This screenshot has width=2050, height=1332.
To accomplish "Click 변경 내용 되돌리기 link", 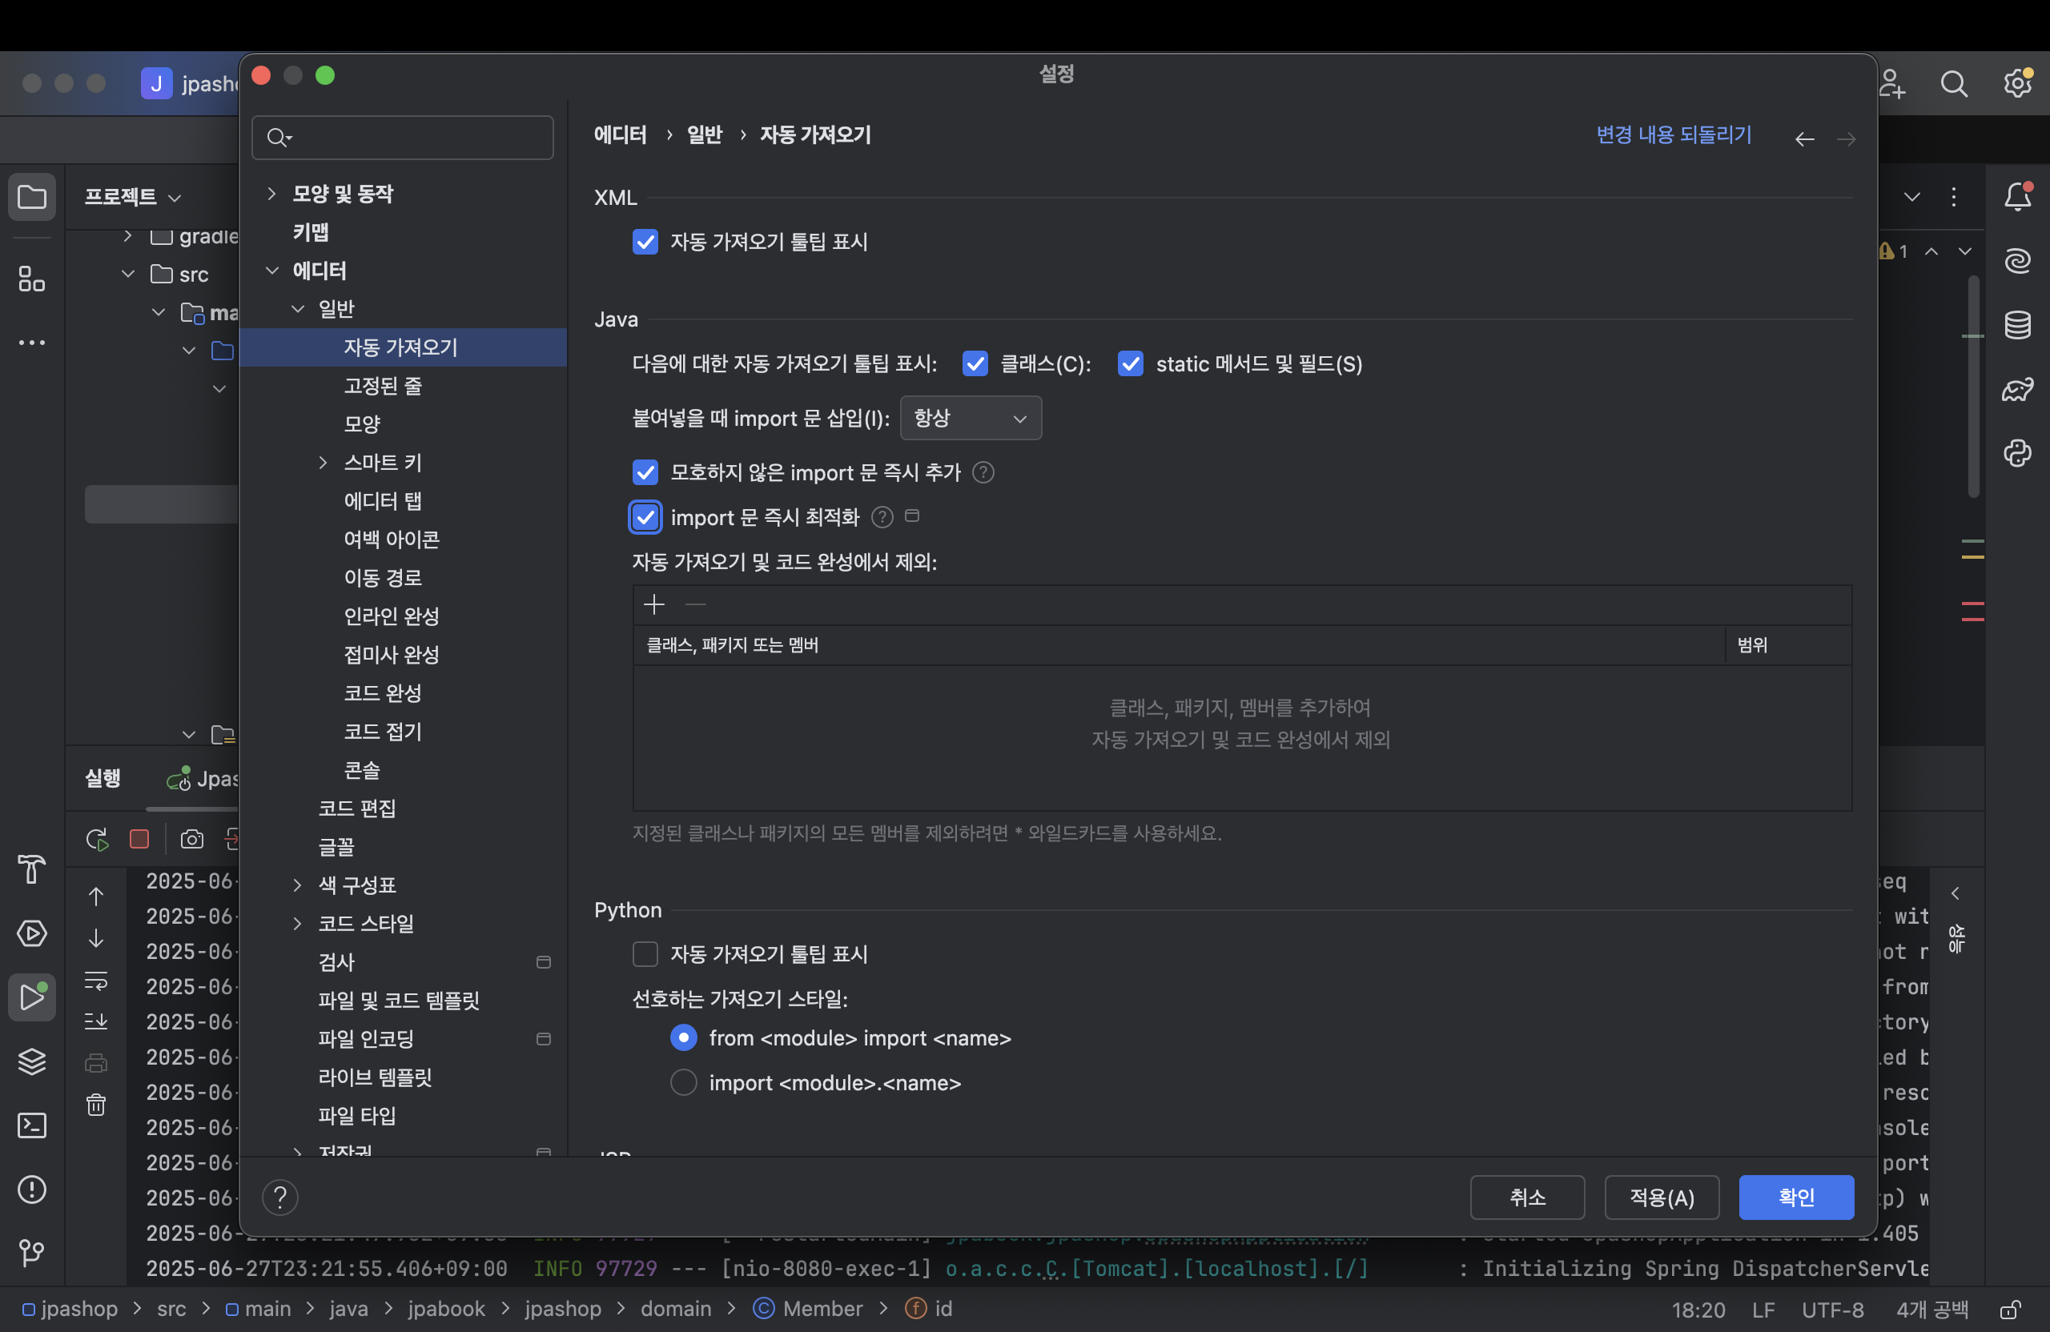I will pyautogui.click(x=1673, y=135).
